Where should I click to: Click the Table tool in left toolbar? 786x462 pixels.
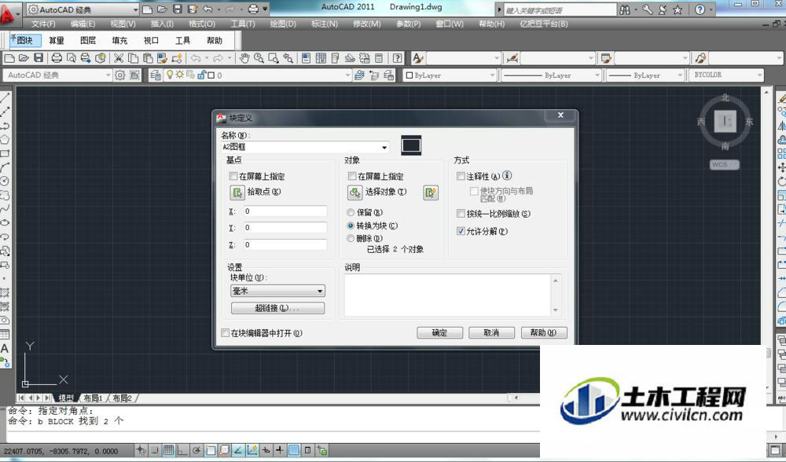tap(5, 334)
